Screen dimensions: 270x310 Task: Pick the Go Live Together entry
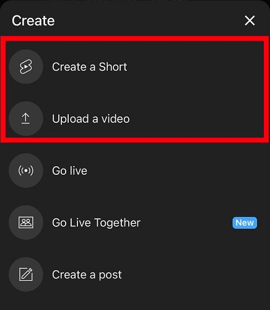[135, 223]
